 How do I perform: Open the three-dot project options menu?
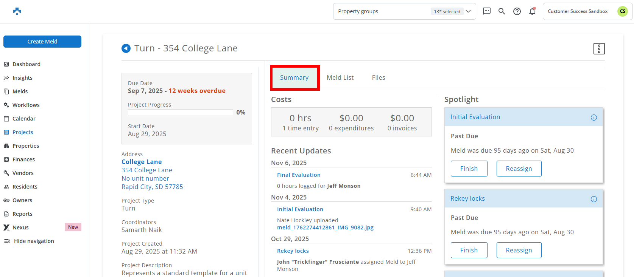pyautogui.click(x=599, y=49)
